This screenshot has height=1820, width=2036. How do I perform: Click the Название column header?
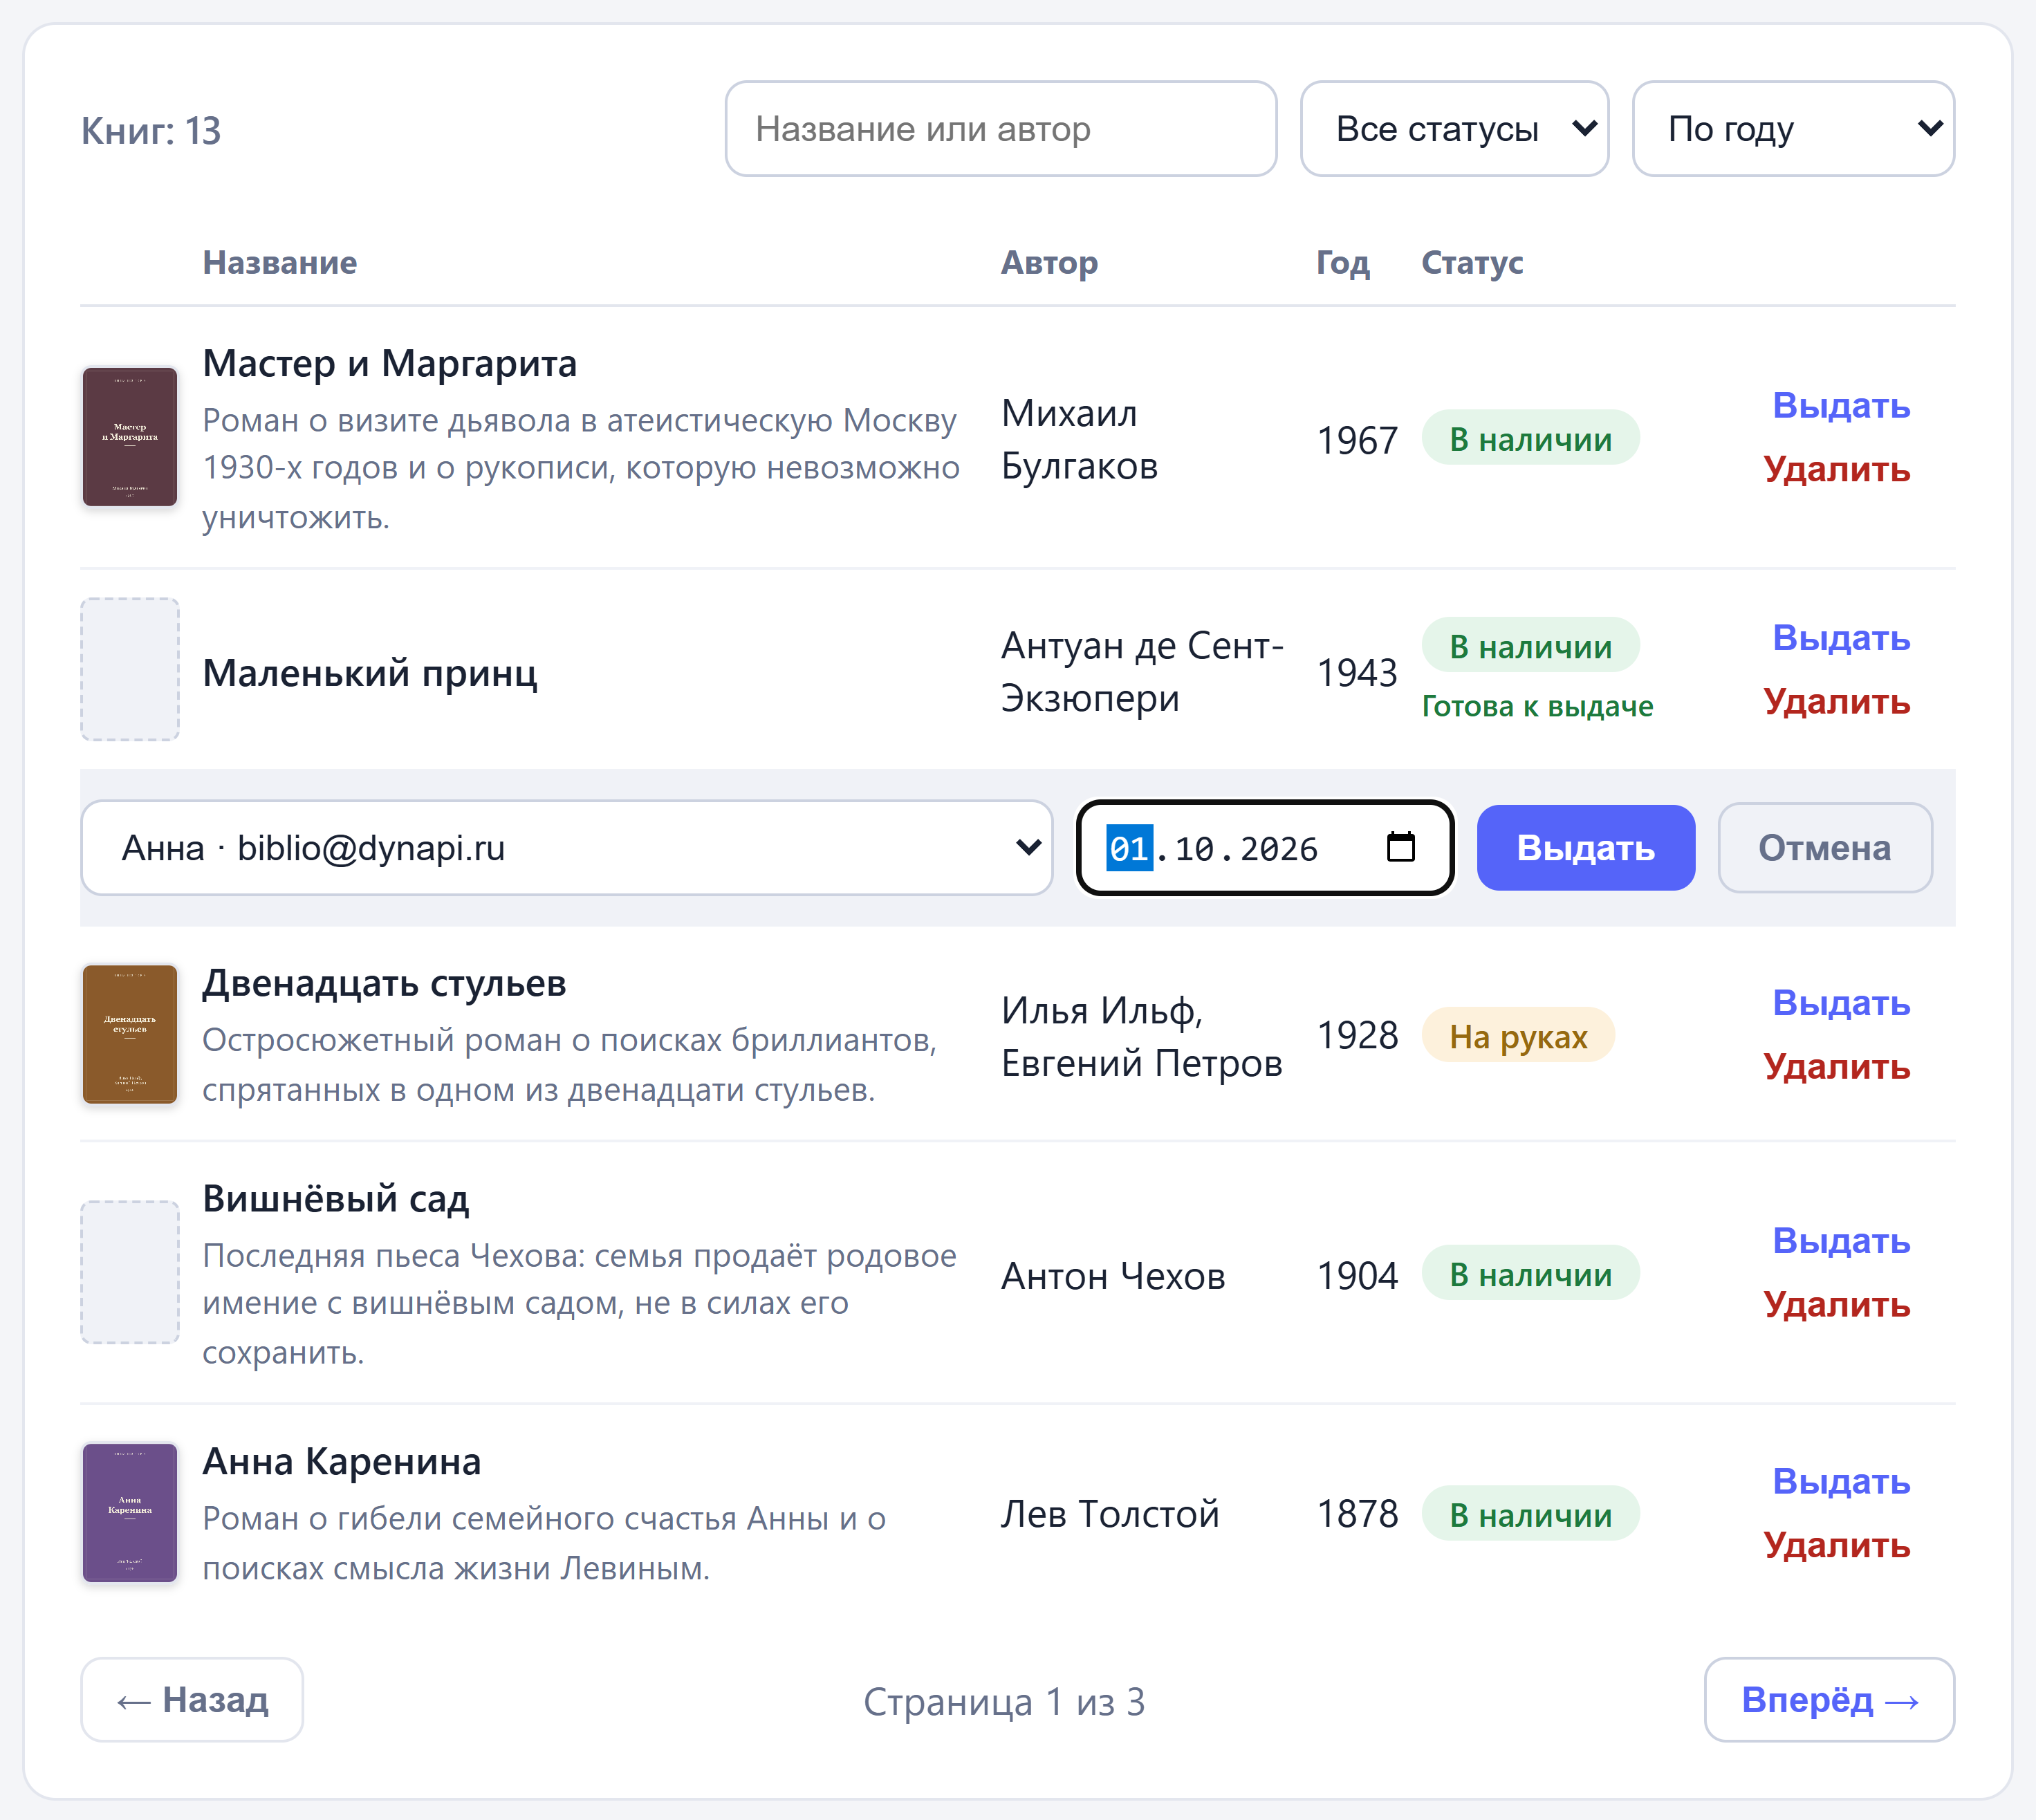(x=280, y=262)
